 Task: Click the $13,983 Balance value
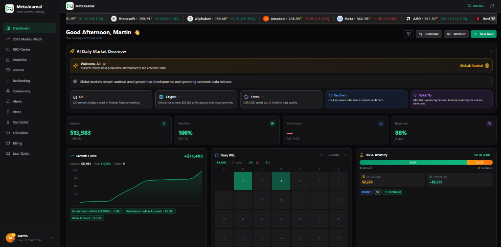[81, 133]
